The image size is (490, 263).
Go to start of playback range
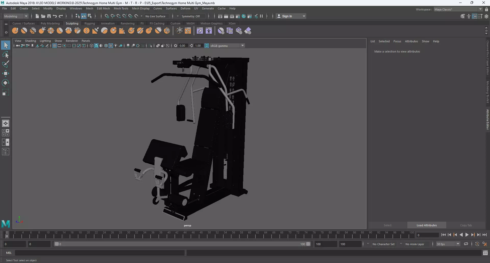pos(444,235)
